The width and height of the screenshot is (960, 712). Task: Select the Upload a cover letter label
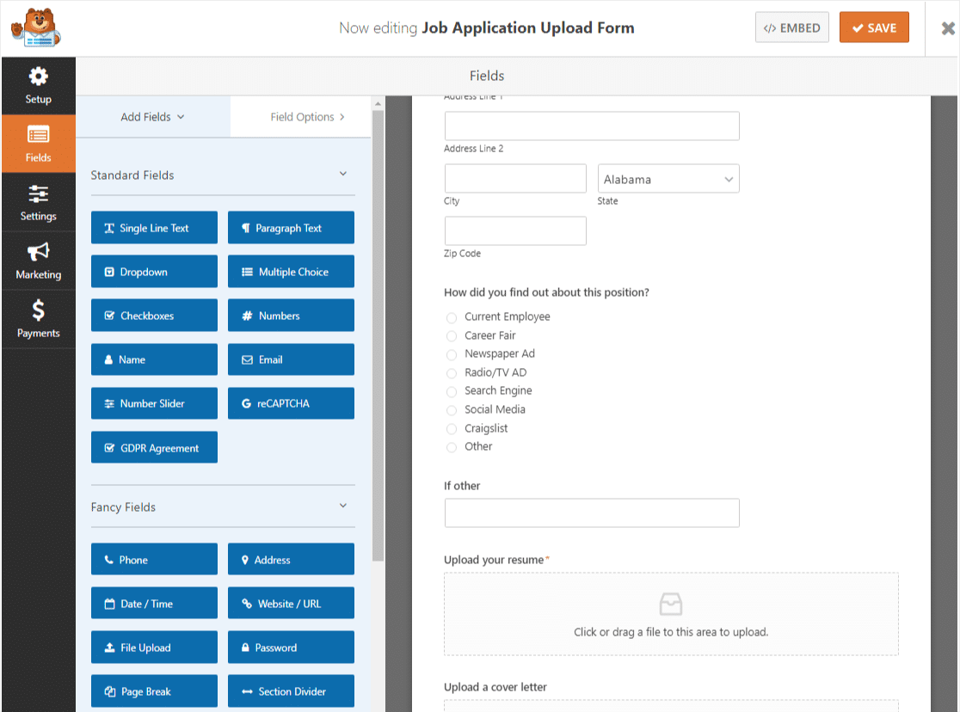click(495, 687)
